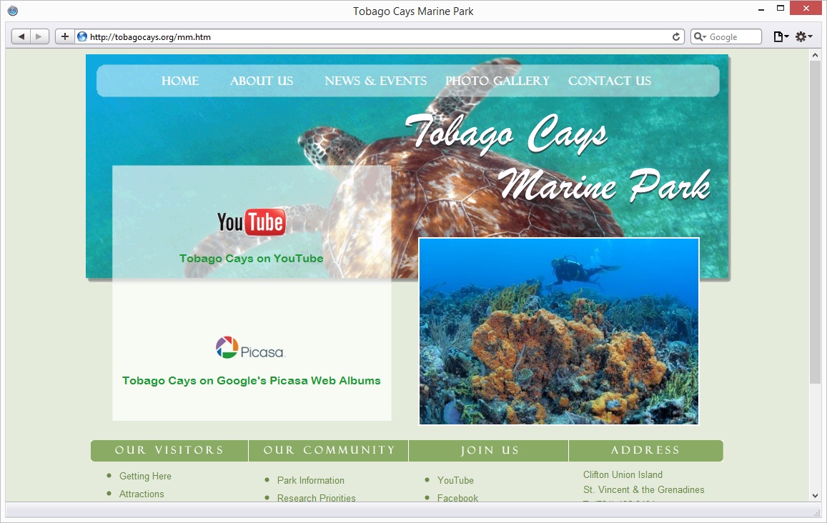Select the OUR COMMUNITY section header
Viewport: 827px width, 523px height.
329,450
